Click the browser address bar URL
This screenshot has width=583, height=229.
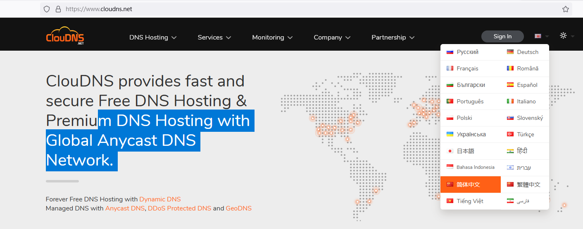[x=99, y=9]
